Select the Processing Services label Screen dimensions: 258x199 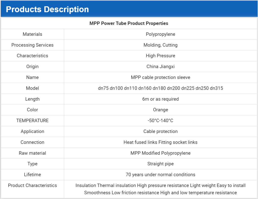tap(32, 45)
